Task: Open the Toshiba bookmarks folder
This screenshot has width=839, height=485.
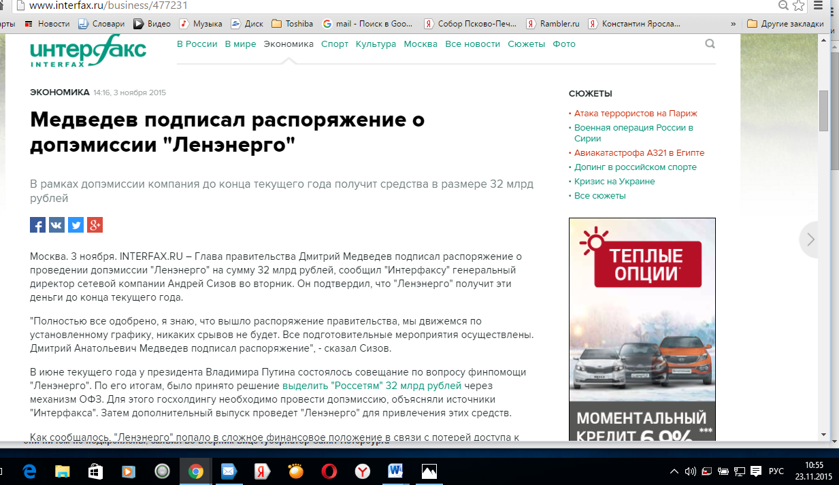Action: tap(292, 24)
